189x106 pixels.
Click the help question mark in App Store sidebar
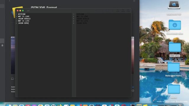[x=2, y=46]
